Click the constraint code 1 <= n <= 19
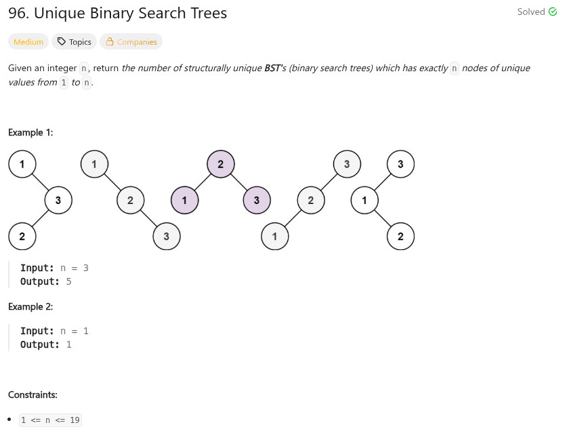This screenshot has width=567, height=444. 50,420
